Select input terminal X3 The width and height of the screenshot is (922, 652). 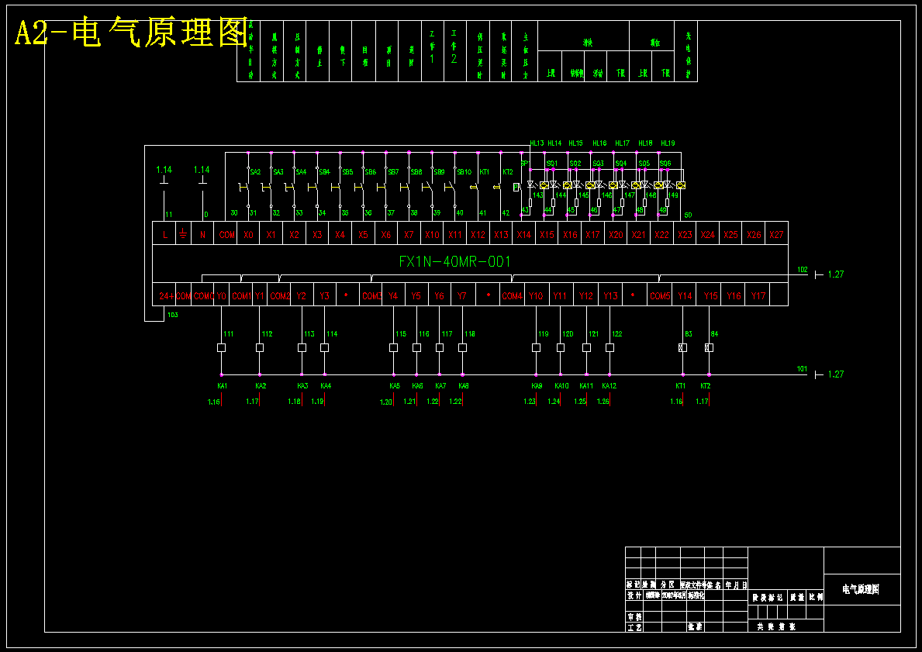tap(317, 235)
